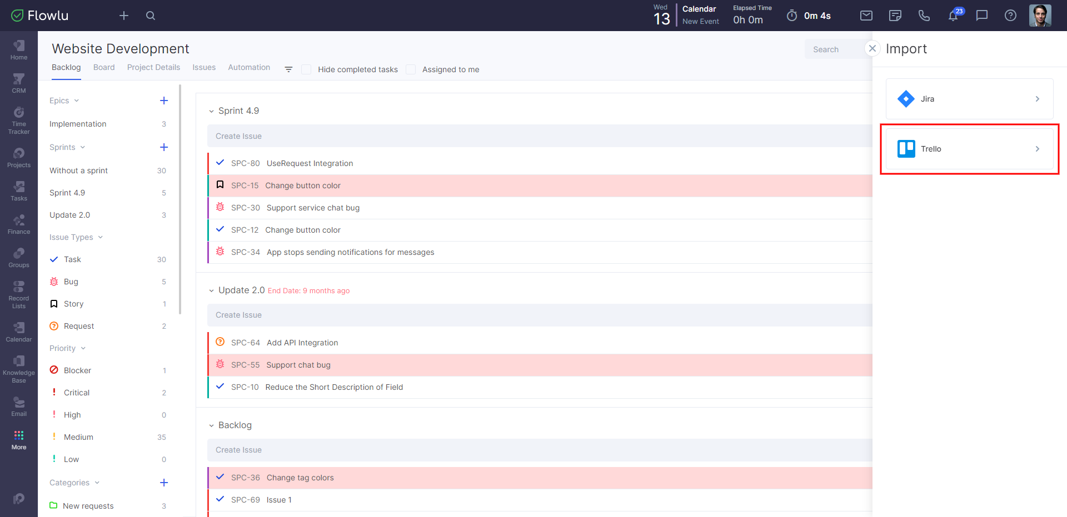1067x517 pixels.
Task: Check Hide completed tasks
Action: (x=306, y=69)
